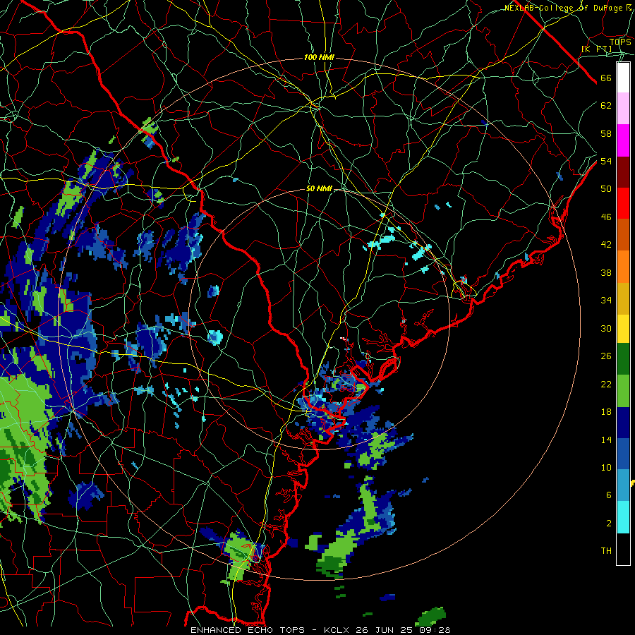This screenshot has width=635, height=635.
Task: Click legend value '58'
Action: [x=606, y=133]
